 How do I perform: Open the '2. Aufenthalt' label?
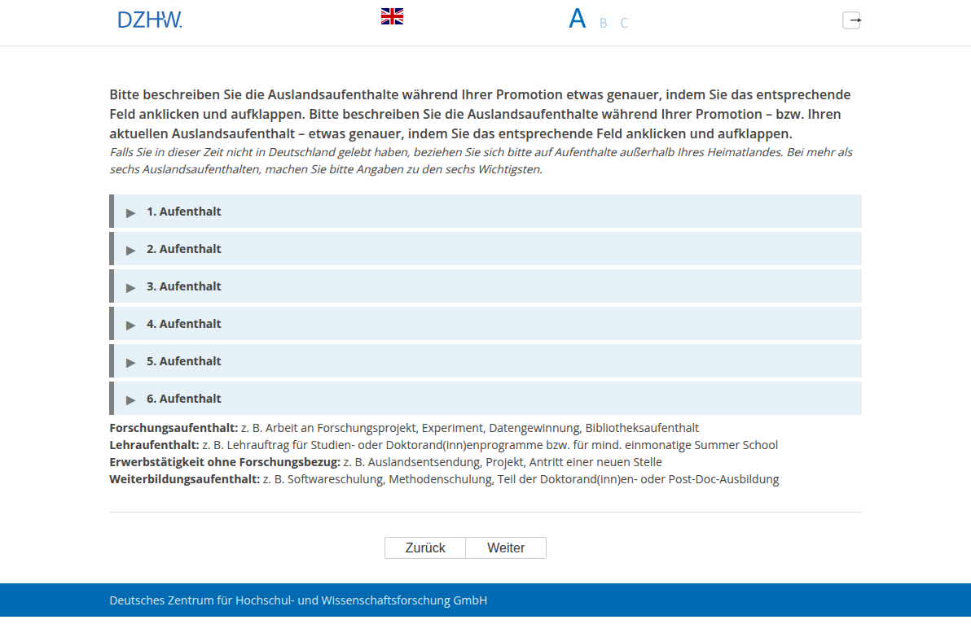tap(184, 249)
